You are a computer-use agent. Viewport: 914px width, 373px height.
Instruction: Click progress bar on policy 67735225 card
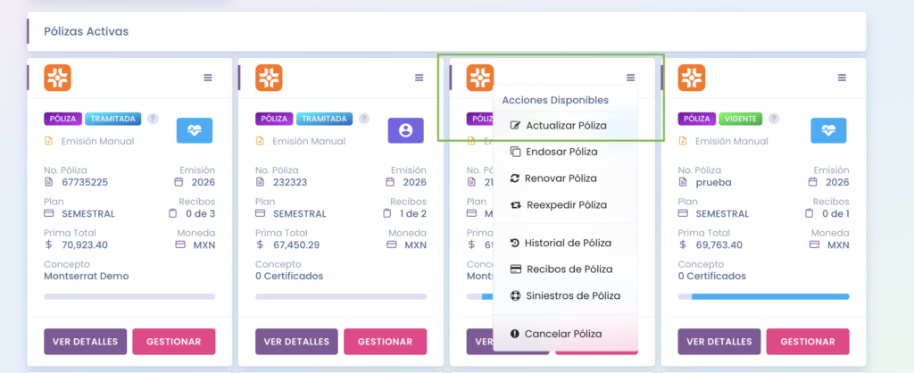click(129, 296)
